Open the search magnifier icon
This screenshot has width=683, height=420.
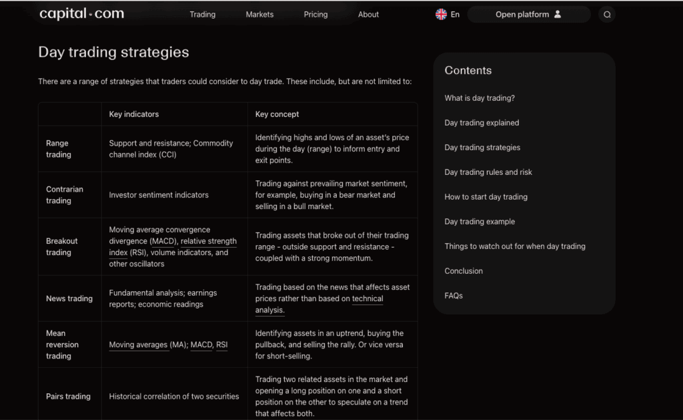[x=607, y=15]
